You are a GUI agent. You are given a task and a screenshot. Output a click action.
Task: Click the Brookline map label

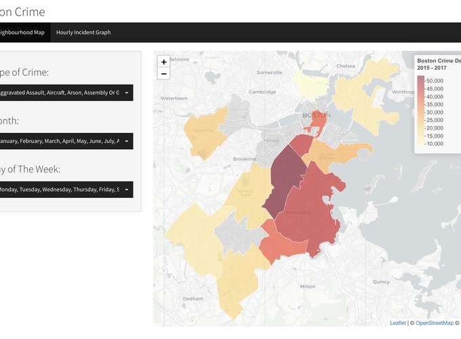[244, 159]
